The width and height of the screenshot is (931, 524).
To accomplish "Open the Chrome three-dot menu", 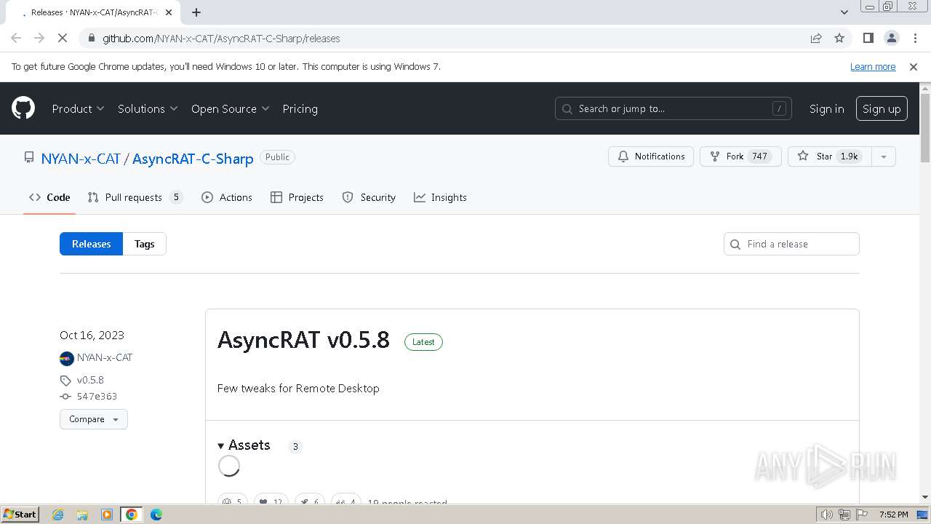I will click(914, 38).
